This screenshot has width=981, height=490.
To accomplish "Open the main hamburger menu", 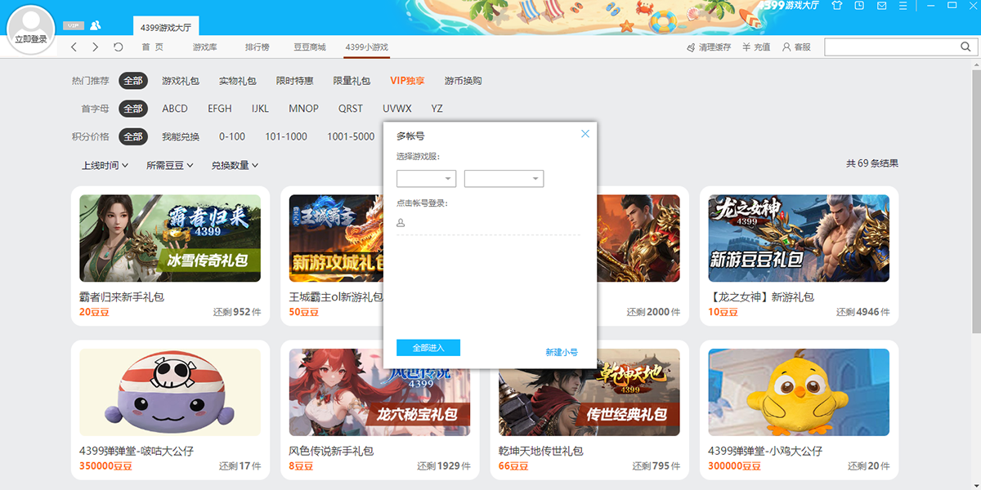I will (903, 6).
